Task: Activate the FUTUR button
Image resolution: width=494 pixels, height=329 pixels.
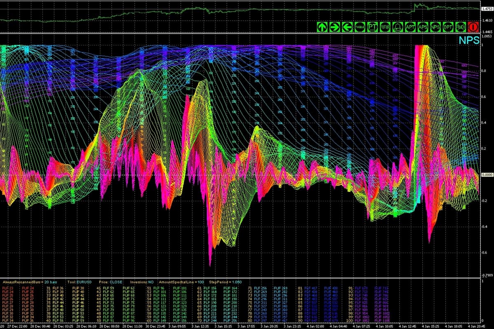Action: [x=385, y=27]
